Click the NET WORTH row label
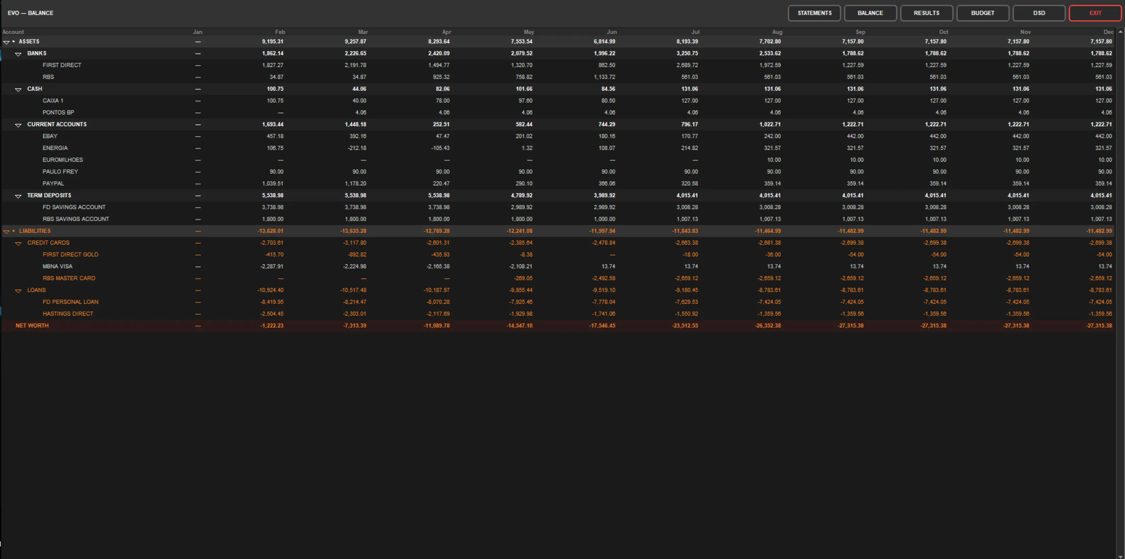 point(32,326)
